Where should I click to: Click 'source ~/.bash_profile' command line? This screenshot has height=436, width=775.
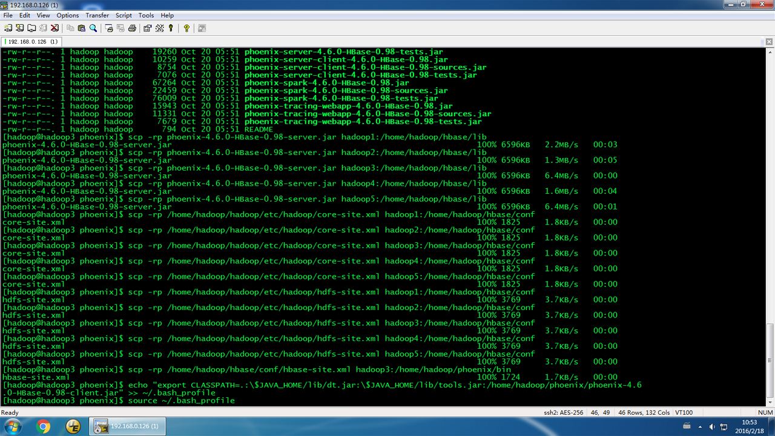[182, 400]
